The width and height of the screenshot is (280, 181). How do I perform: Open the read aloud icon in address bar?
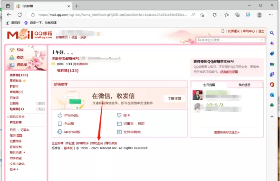193,15
